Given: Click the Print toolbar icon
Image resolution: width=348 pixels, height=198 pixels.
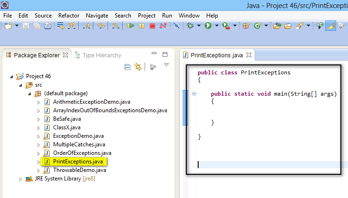Looking at the screenshot, I should pyautogui.click(x=47, y=26).
